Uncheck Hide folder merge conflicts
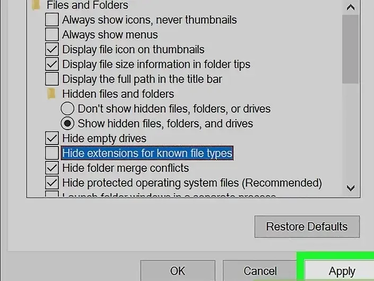Screen dimensions: 374x281 52,168
